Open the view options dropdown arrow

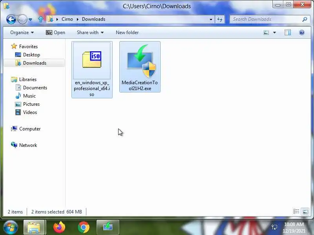(274, 33)
